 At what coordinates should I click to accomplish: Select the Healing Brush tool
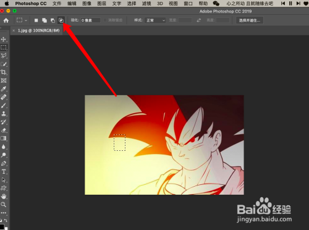point(4,97)
